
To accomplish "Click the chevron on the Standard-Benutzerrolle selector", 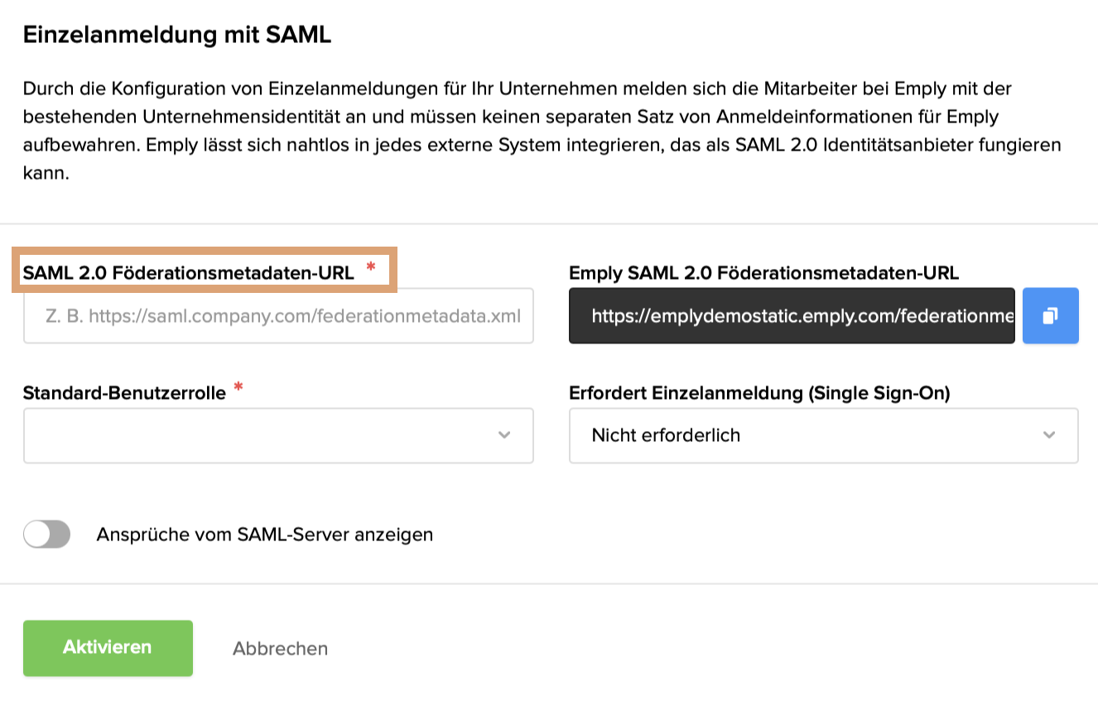I will click(x=505, y=436).
